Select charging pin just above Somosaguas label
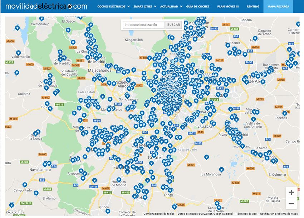 127,96
